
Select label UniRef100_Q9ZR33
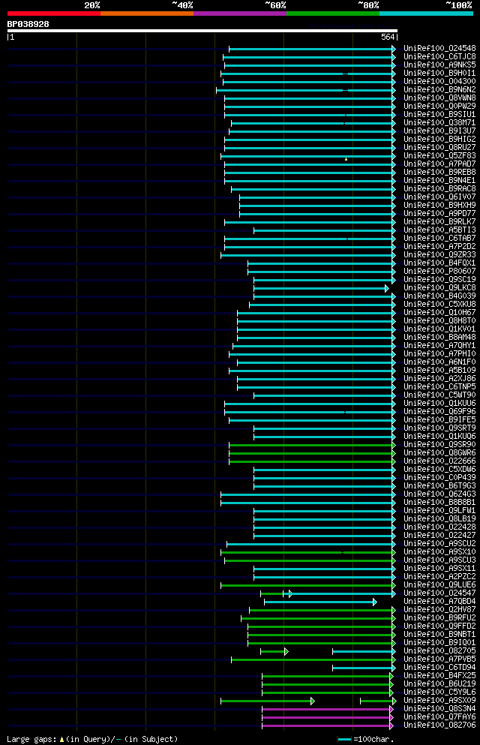pos(439,254)
